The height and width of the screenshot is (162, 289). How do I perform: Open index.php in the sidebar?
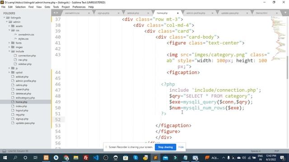tap(21, 106)
